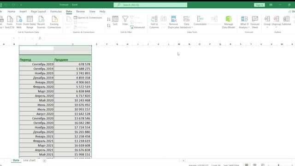
Task: Select cell with value 15 998 151
Action: click(x=73, y=154)
